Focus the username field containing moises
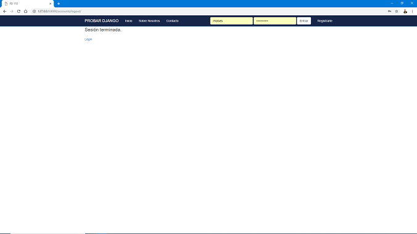 click(x=231, y=21)
